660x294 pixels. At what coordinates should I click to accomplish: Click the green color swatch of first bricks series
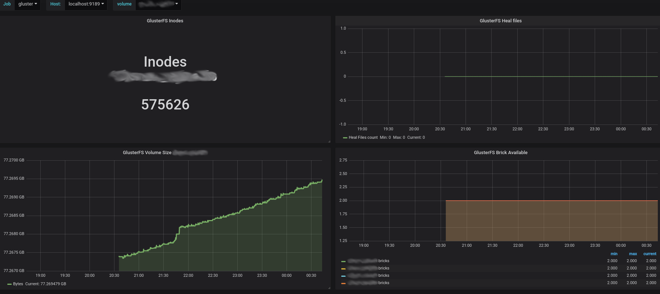[x=343, y=261]
